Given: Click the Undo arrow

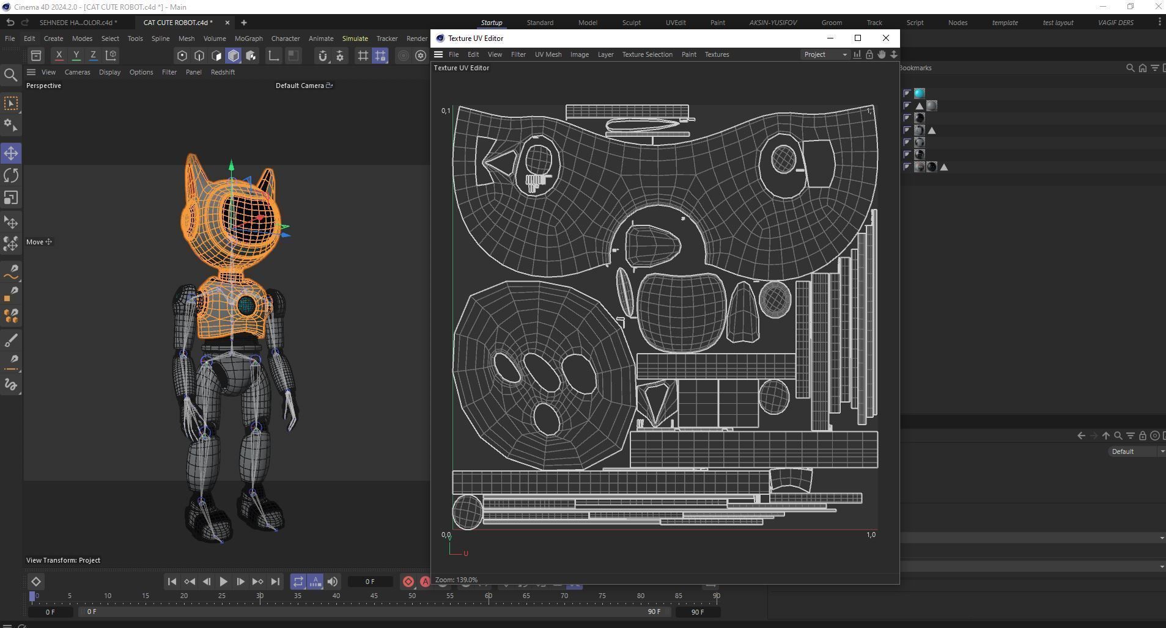Looking at the screenshot, I should tap(10, 23).
